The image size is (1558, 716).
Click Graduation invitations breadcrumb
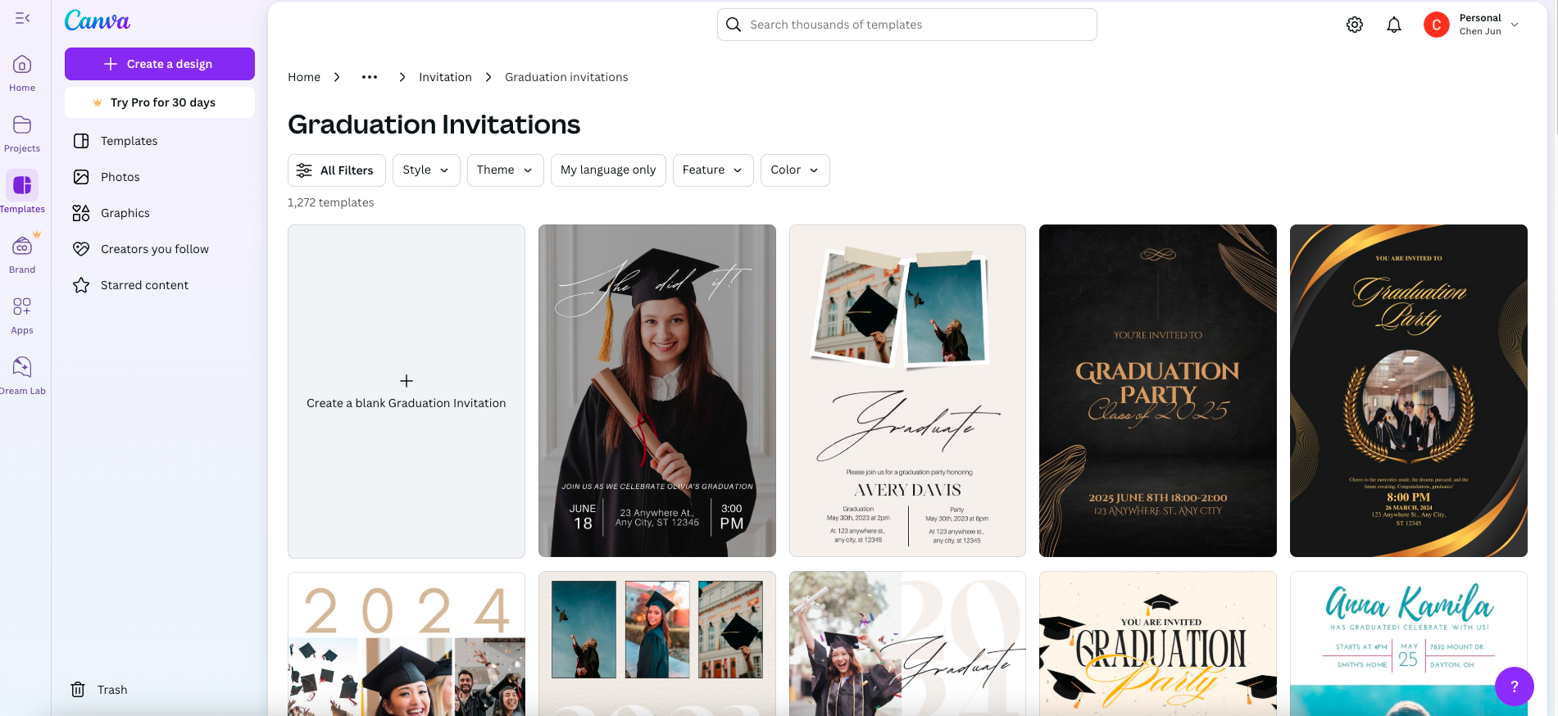(x=566, y=77)
